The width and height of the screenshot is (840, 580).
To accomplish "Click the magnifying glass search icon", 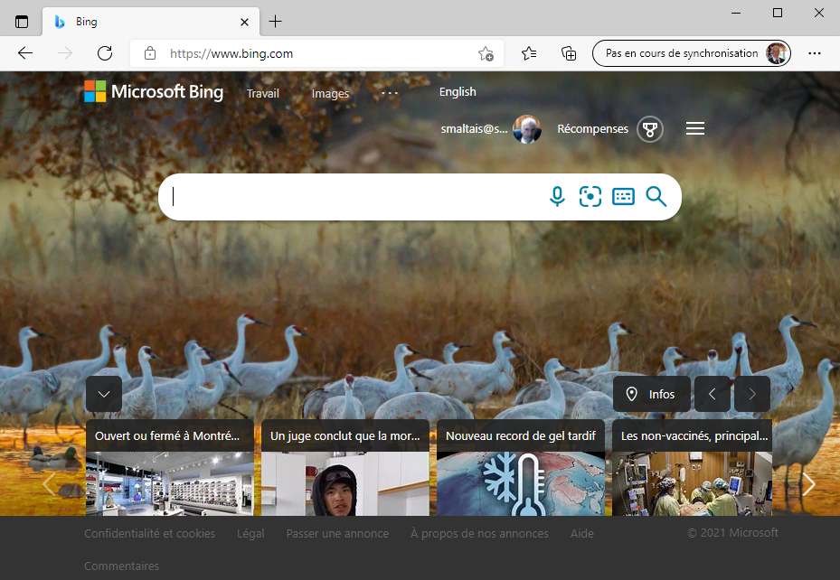I will (656, 196).
